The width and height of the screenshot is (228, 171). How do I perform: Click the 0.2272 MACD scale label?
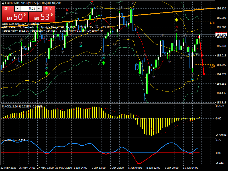coord(220,106)
